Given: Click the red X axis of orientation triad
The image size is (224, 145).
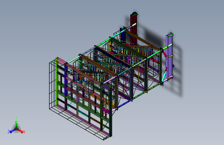Looking at the screenshot, I should (20, 131).
